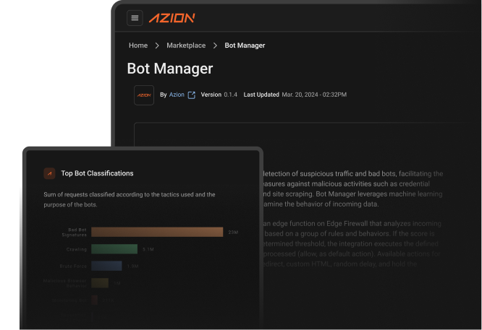The height and width of the screenshot is (330, 482).
Task: Select Bot Manager breadcrumb
Action: 245,45
